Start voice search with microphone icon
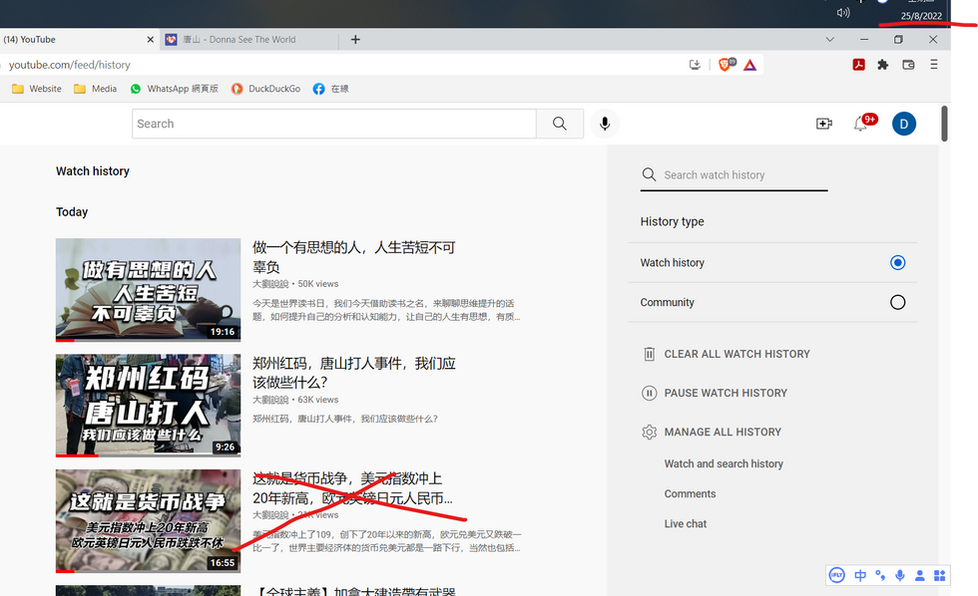The image size is (978, 596). point(605,124)
